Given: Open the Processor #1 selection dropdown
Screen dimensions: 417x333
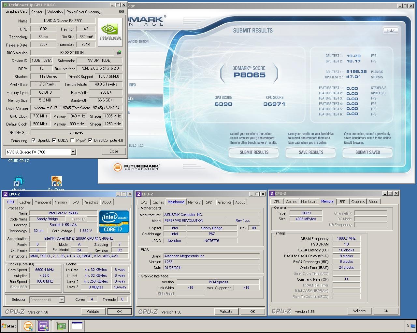Looking at the screenshot, I should point(62,300).
